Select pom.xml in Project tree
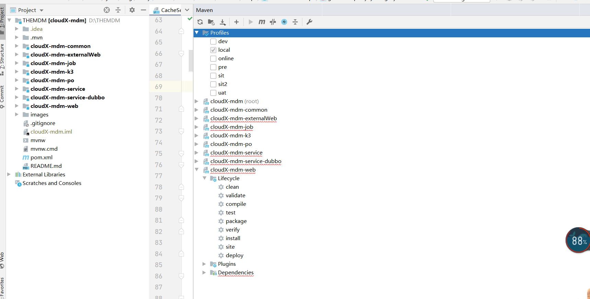Image resolution: width=590 pixels, height=299 pixels. [x=42, y=158]
